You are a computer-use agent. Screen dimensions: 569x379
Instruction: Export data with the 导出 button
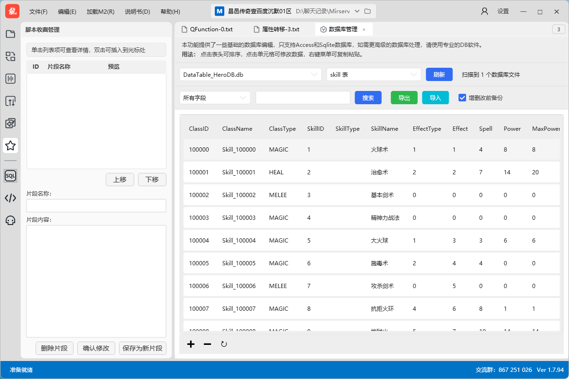[x=404, y=98]
